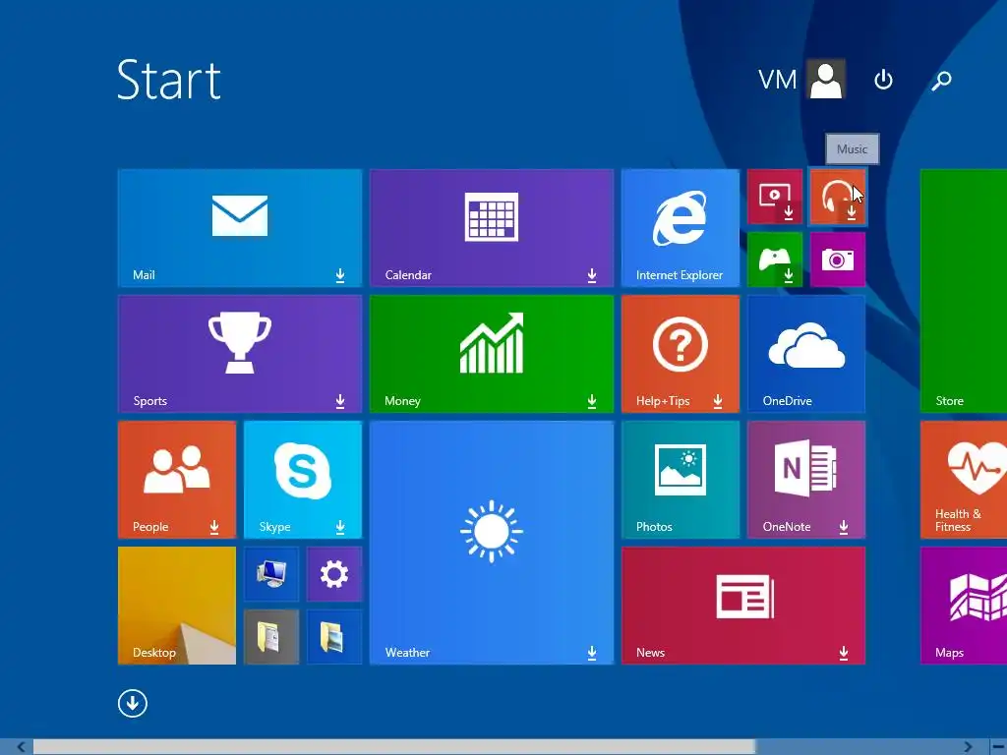The image size is (1007, 755).
Task: Open the Calendar tile
Action: coord(492,228)
